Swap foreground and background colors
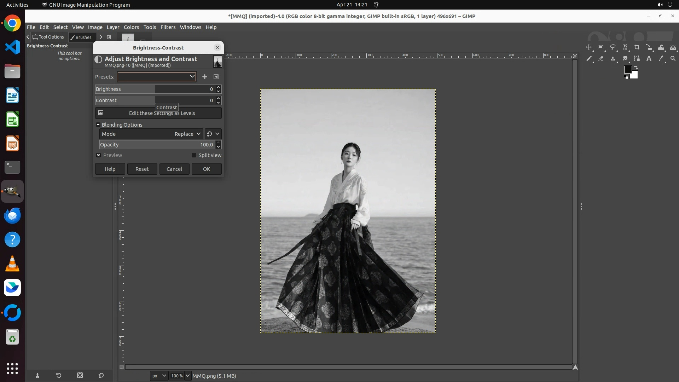This screenshot has width=679, height=382. coord(636,67)
